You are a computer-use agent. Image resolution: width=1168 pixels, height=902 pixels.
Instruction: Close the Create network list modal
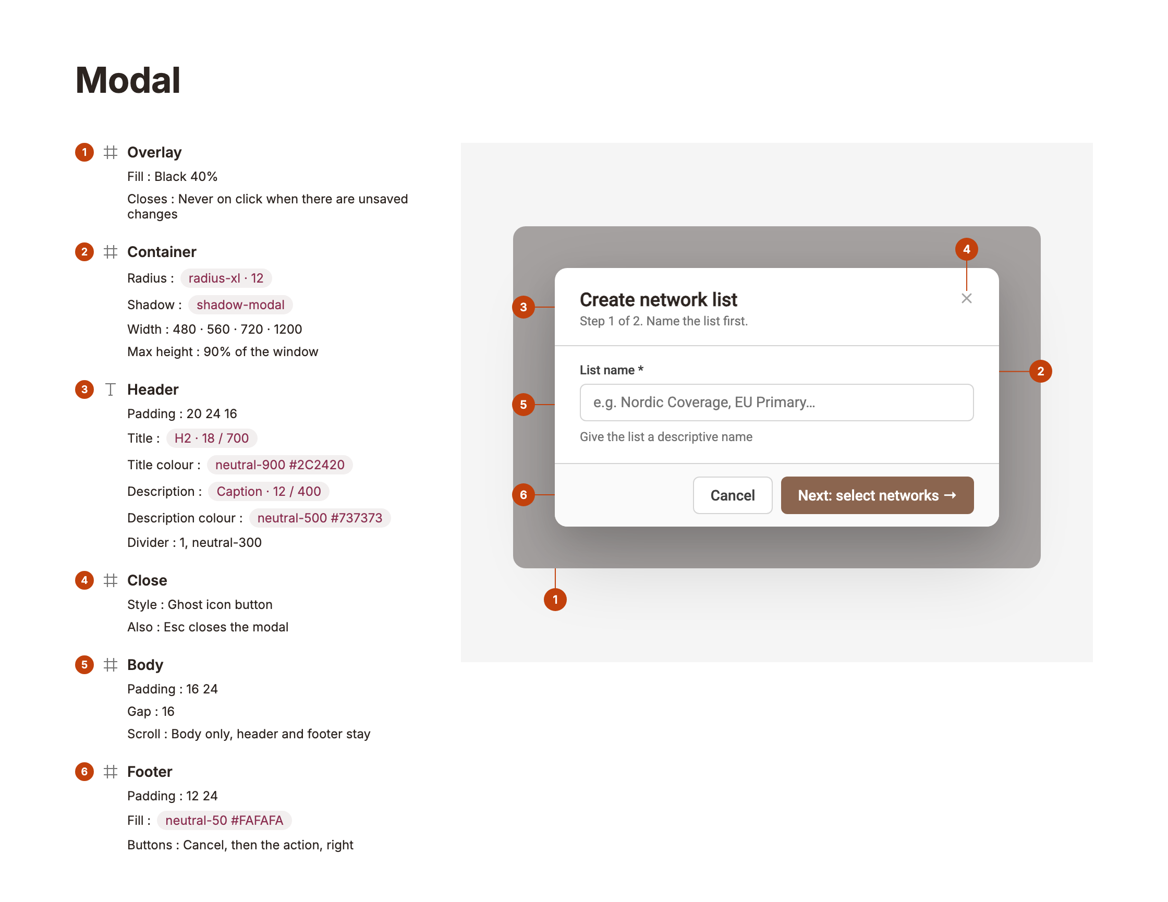[x=966, y=298]
